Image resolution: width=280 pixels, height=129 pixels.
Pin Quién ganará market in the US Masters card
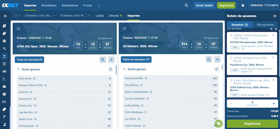point(124,69)
